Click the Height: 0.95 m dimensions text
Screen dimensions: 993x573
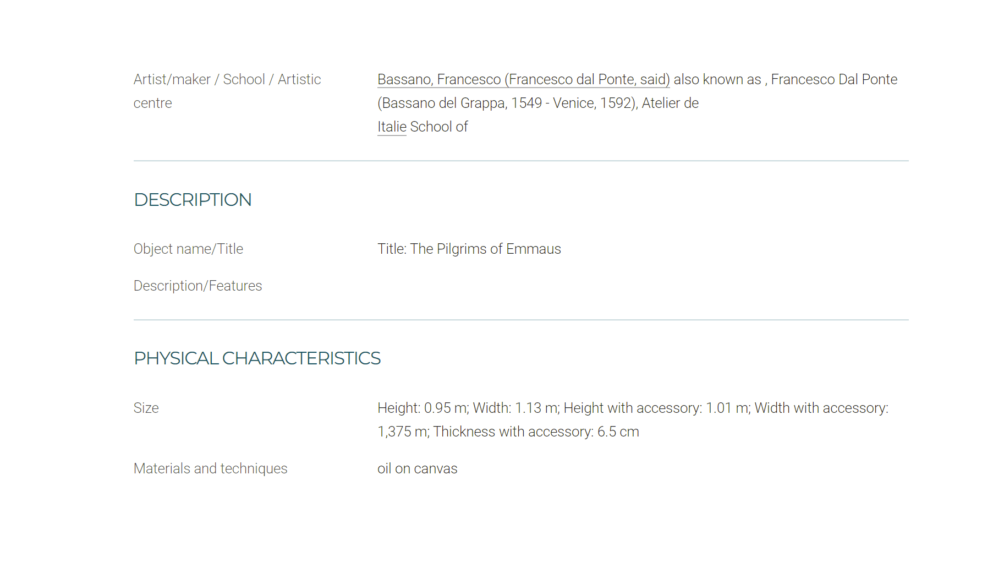(423, 408)
